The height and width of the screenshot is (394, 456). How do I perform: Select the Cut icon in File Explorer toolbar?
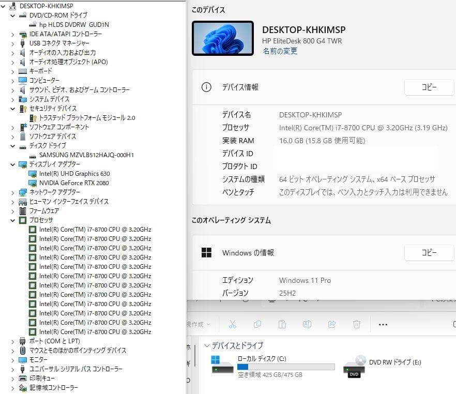[x=233, y=324]
